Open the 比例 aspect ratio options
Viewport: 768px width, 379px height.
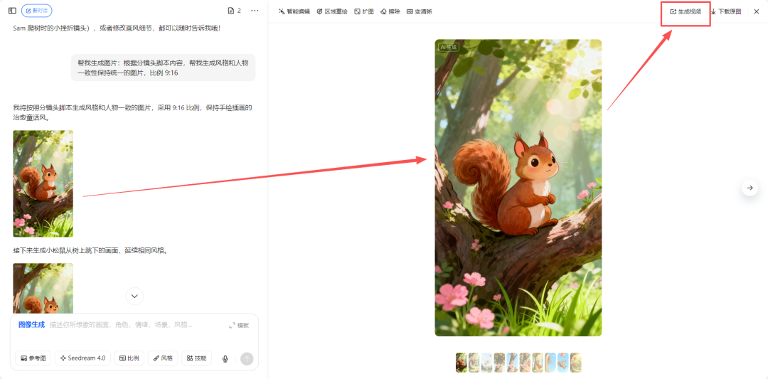tap(129, 358)
